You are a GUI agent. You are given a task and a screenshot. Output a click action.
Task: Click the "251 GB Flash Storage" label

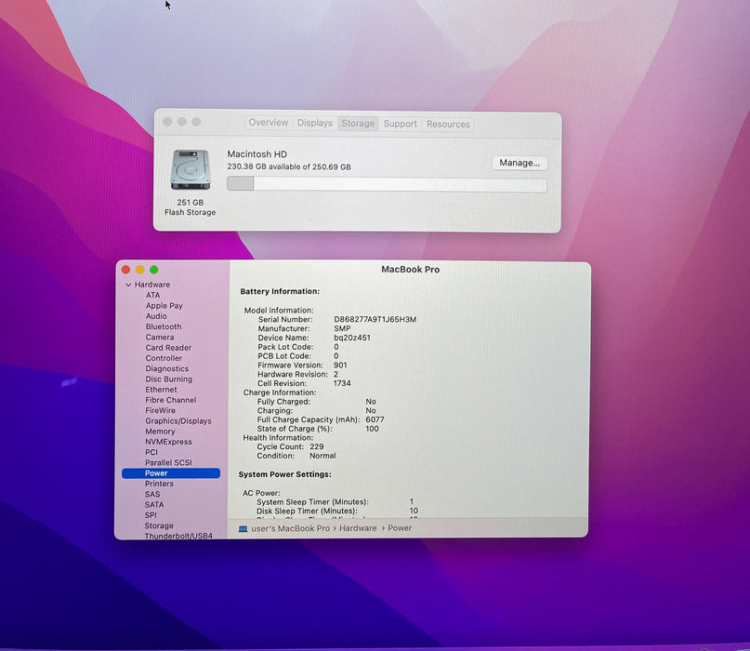pos(191,207)
